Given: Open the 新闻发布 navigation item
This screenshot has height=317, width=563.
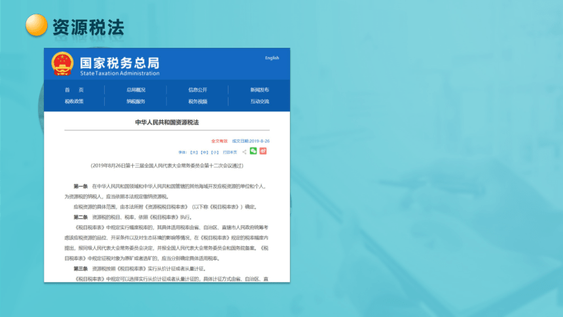Looking at the screenshot, I should (260, 90).
